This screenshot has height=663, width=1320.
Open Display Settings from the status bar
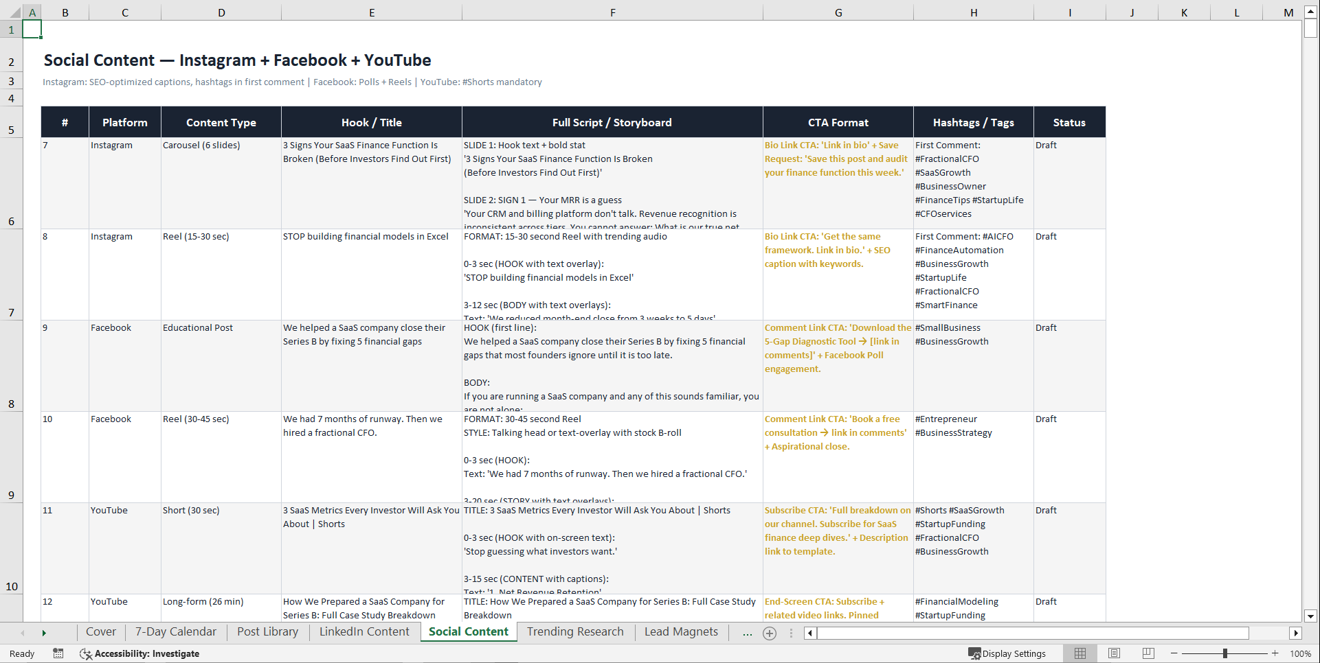pos(1007,653)
